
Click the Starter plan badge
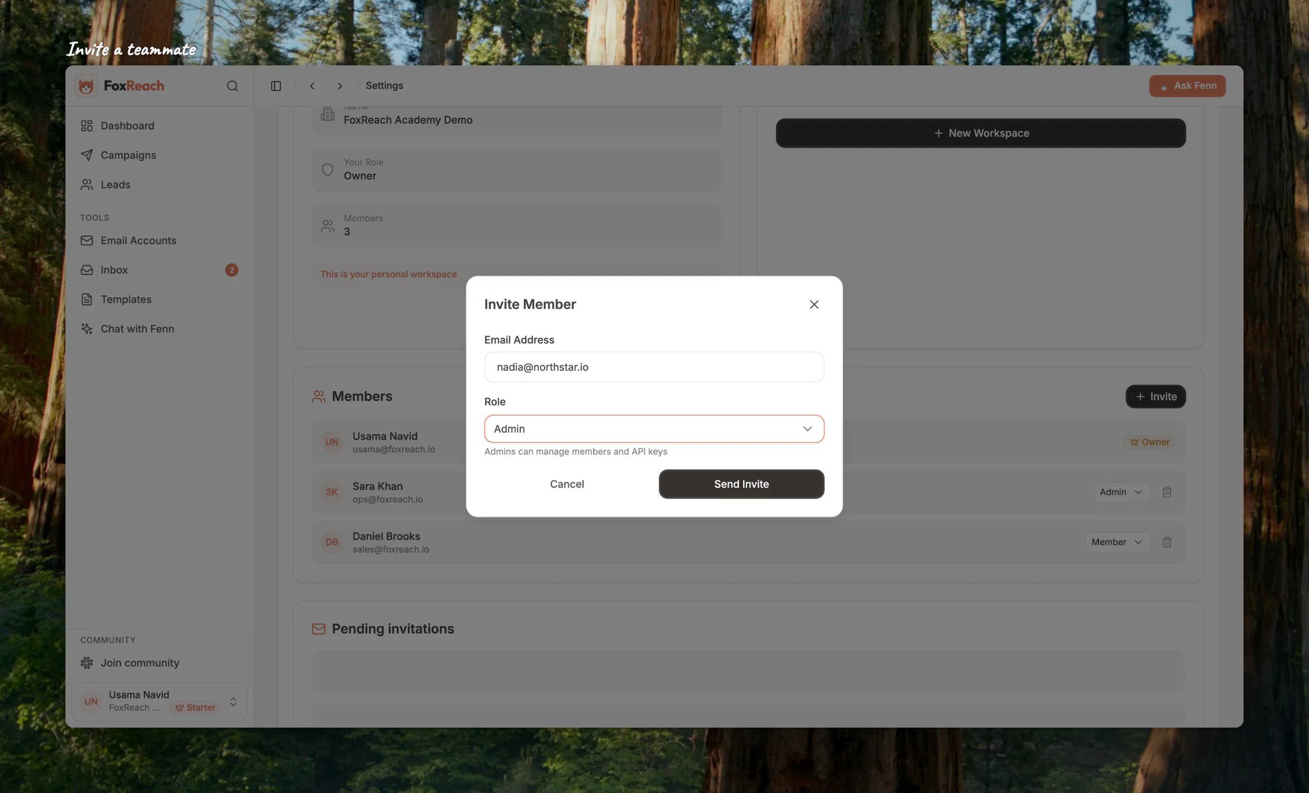(x=195, y=708)
